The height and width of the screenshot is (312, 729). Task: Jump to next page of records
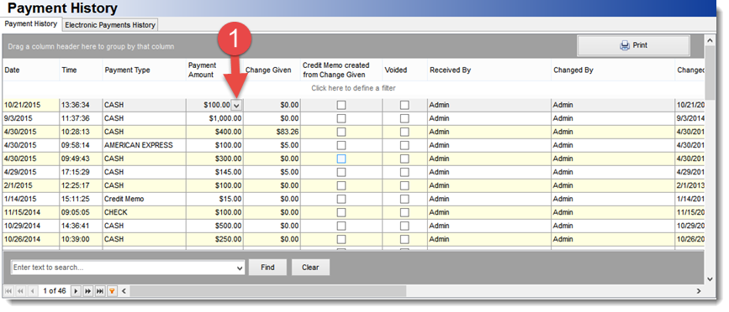pos(88,291)
